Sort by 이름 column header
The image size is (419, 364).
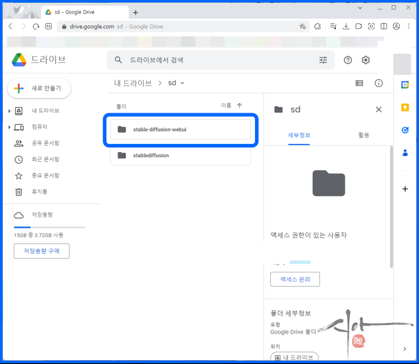coord(226,105)
